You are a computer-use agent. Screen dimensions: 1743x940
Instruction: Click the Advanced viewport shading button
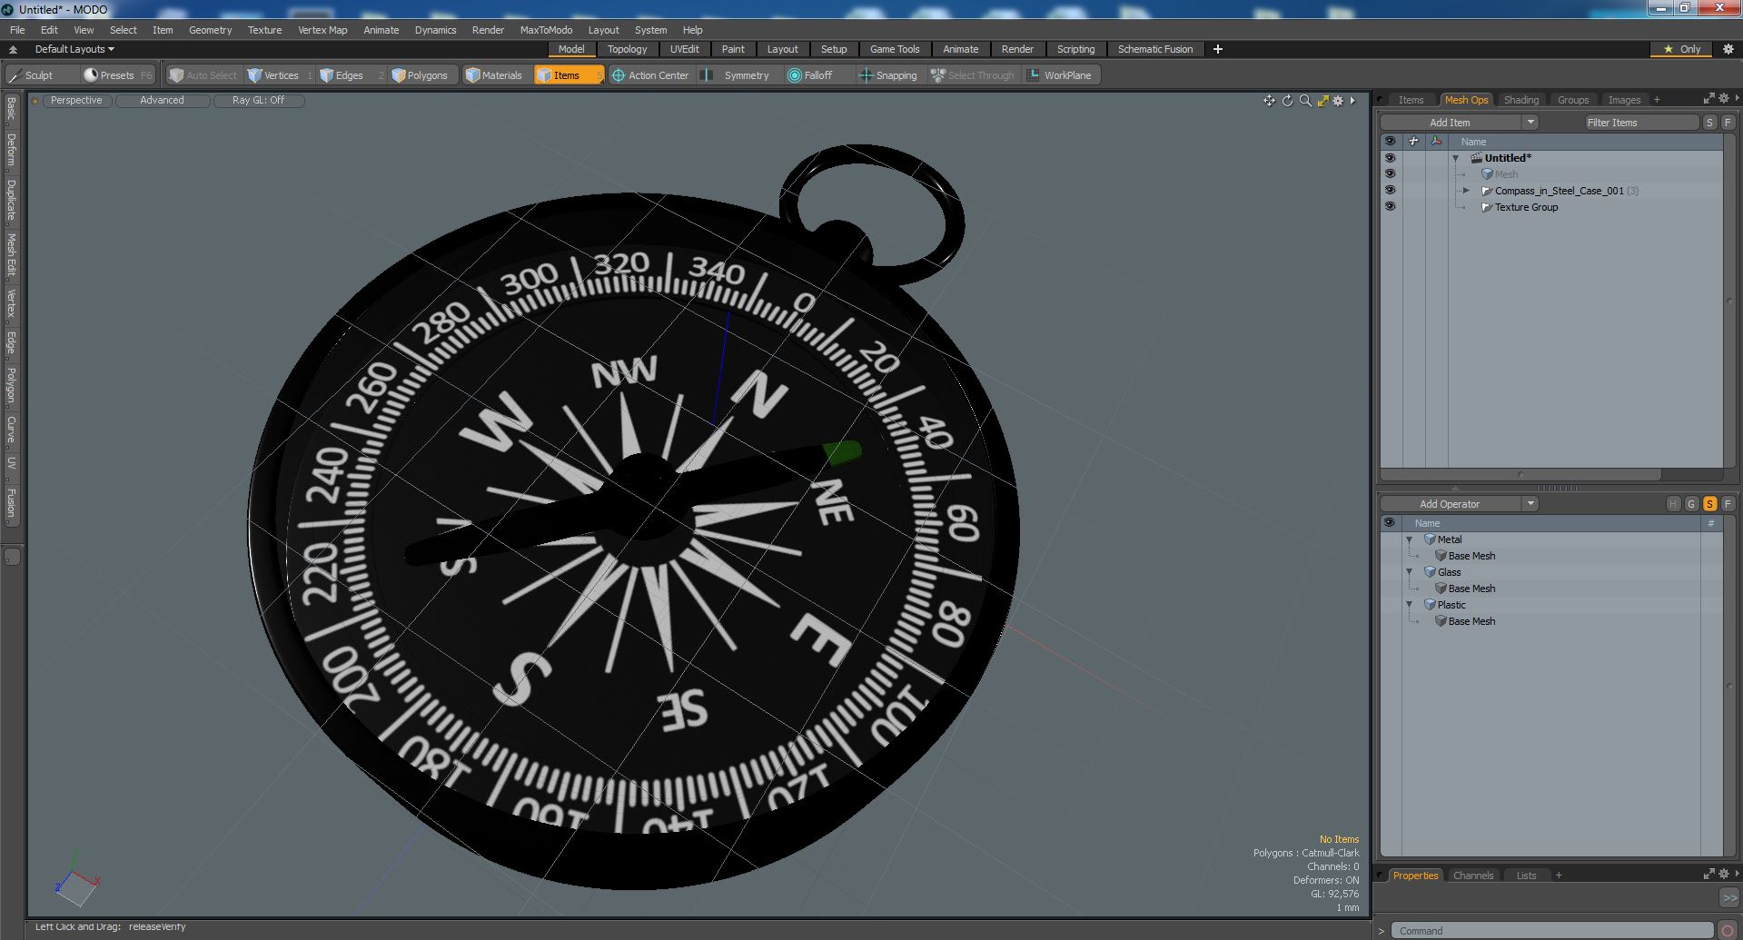(x=162, y=101)
